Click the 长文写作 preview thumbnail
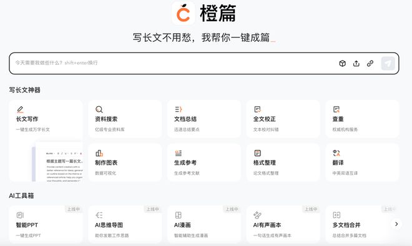Image resolution: width=412 pixels, height=246 pixels. [57, 162]
